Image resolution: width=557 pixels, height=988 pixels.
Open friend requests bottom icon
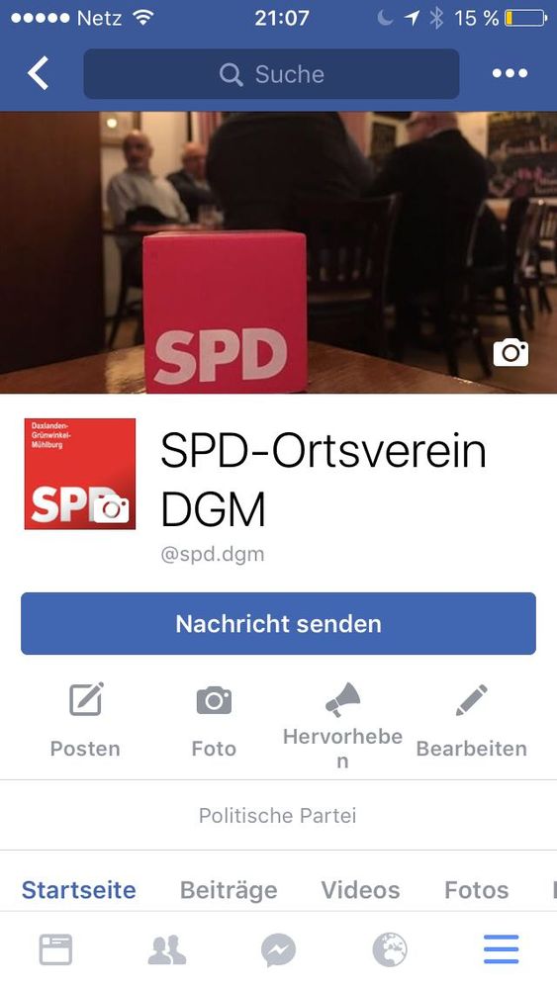click(167, 950)
